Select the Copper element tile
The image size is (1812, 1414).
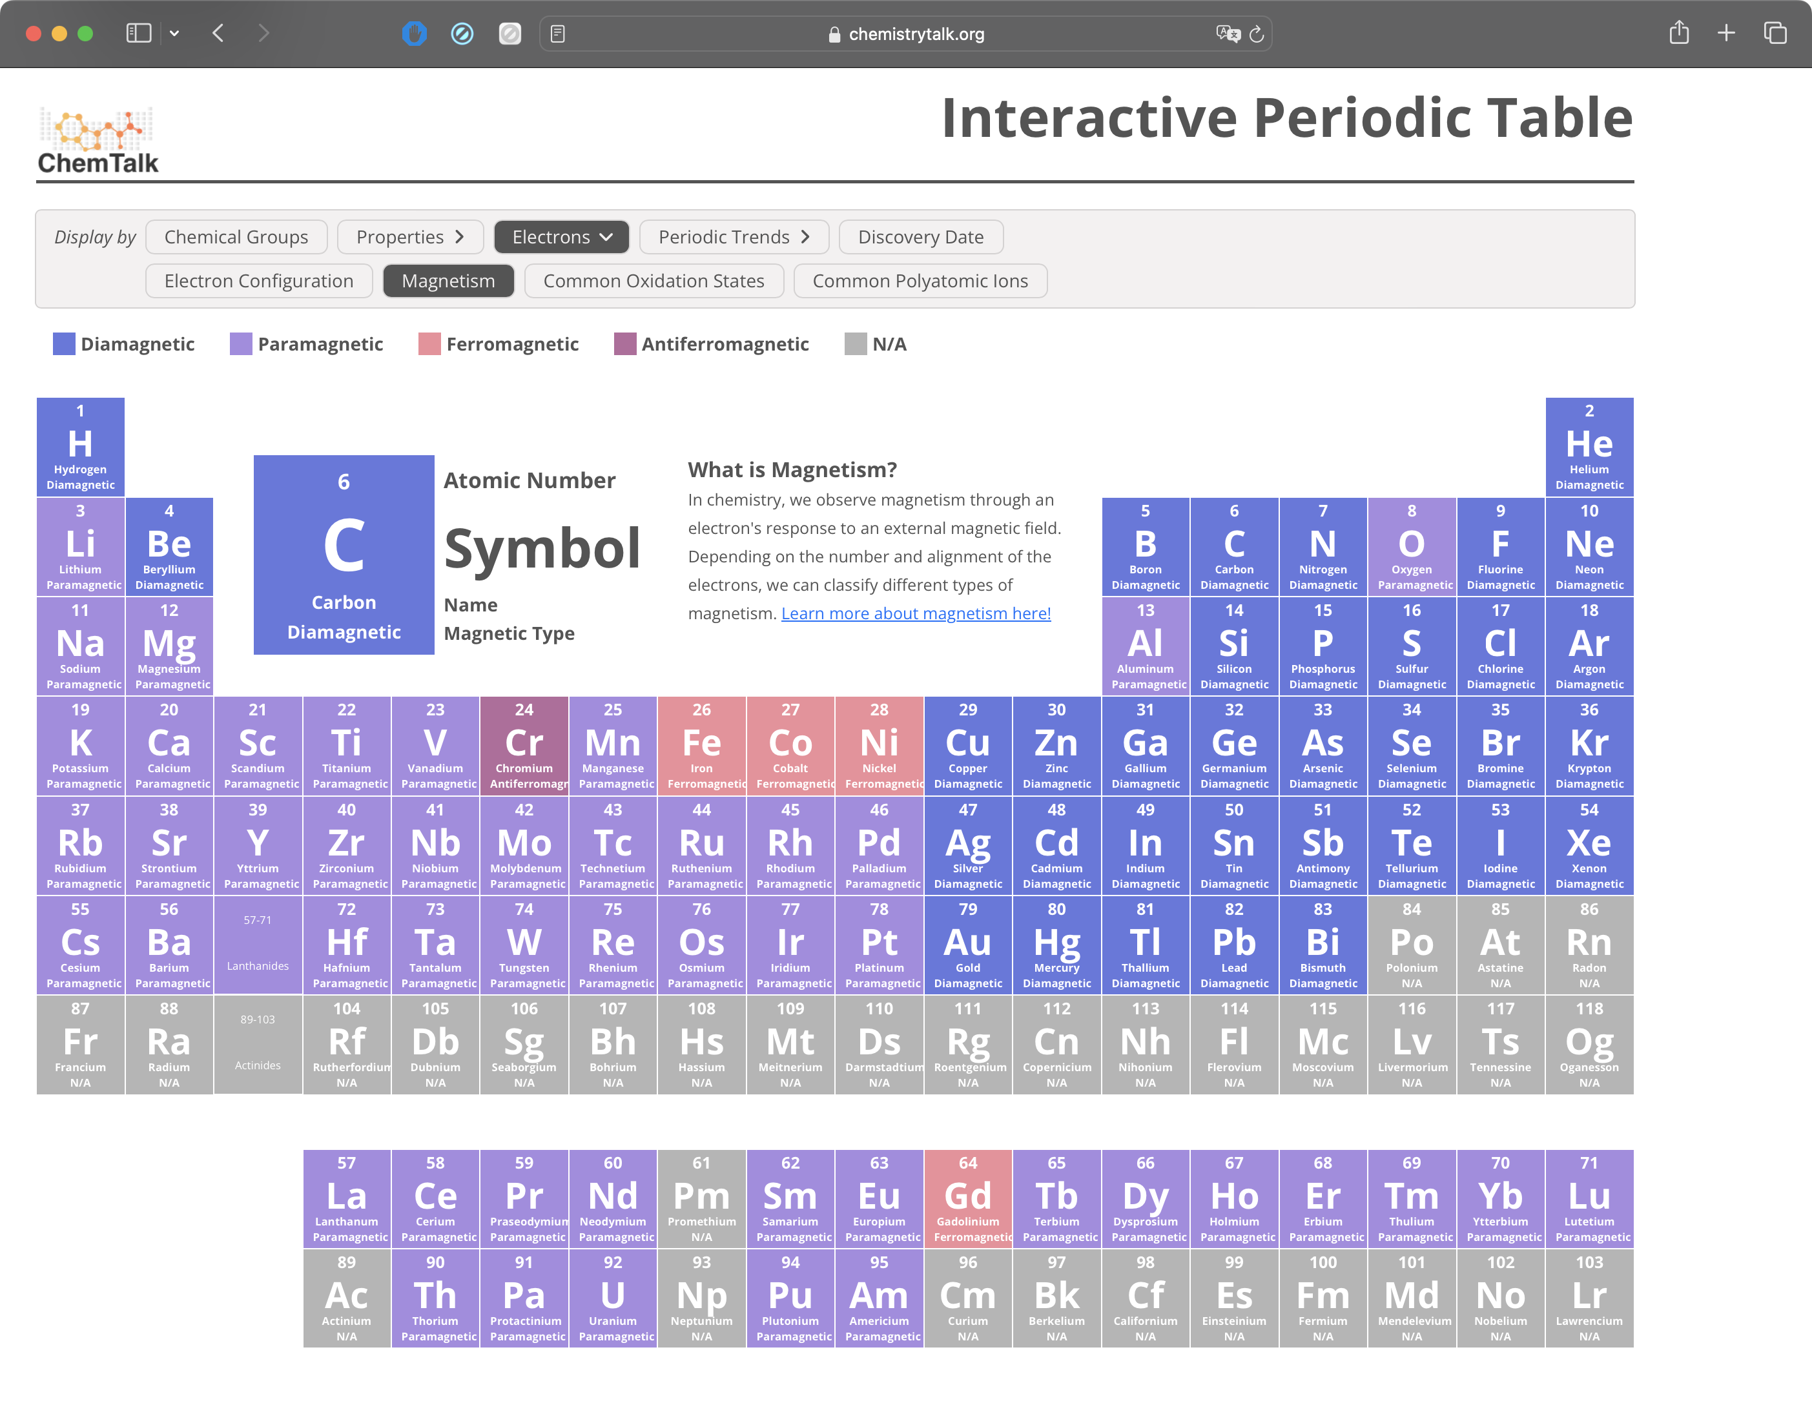point(968,746)
